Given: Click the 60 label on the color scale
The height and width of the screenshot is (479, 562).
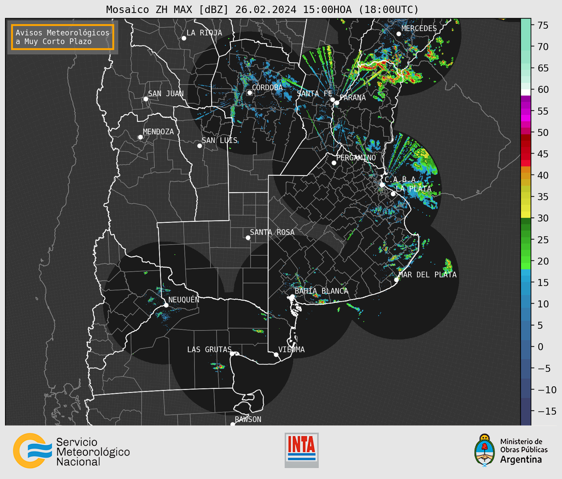Looking at the screenshot, I should 542,90.
